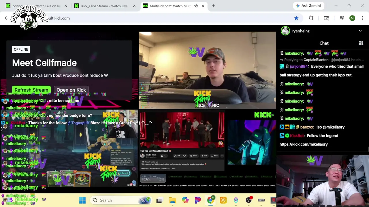
Task: Expand the ryanheinz chat selector chevron
Action: (360, 31)
